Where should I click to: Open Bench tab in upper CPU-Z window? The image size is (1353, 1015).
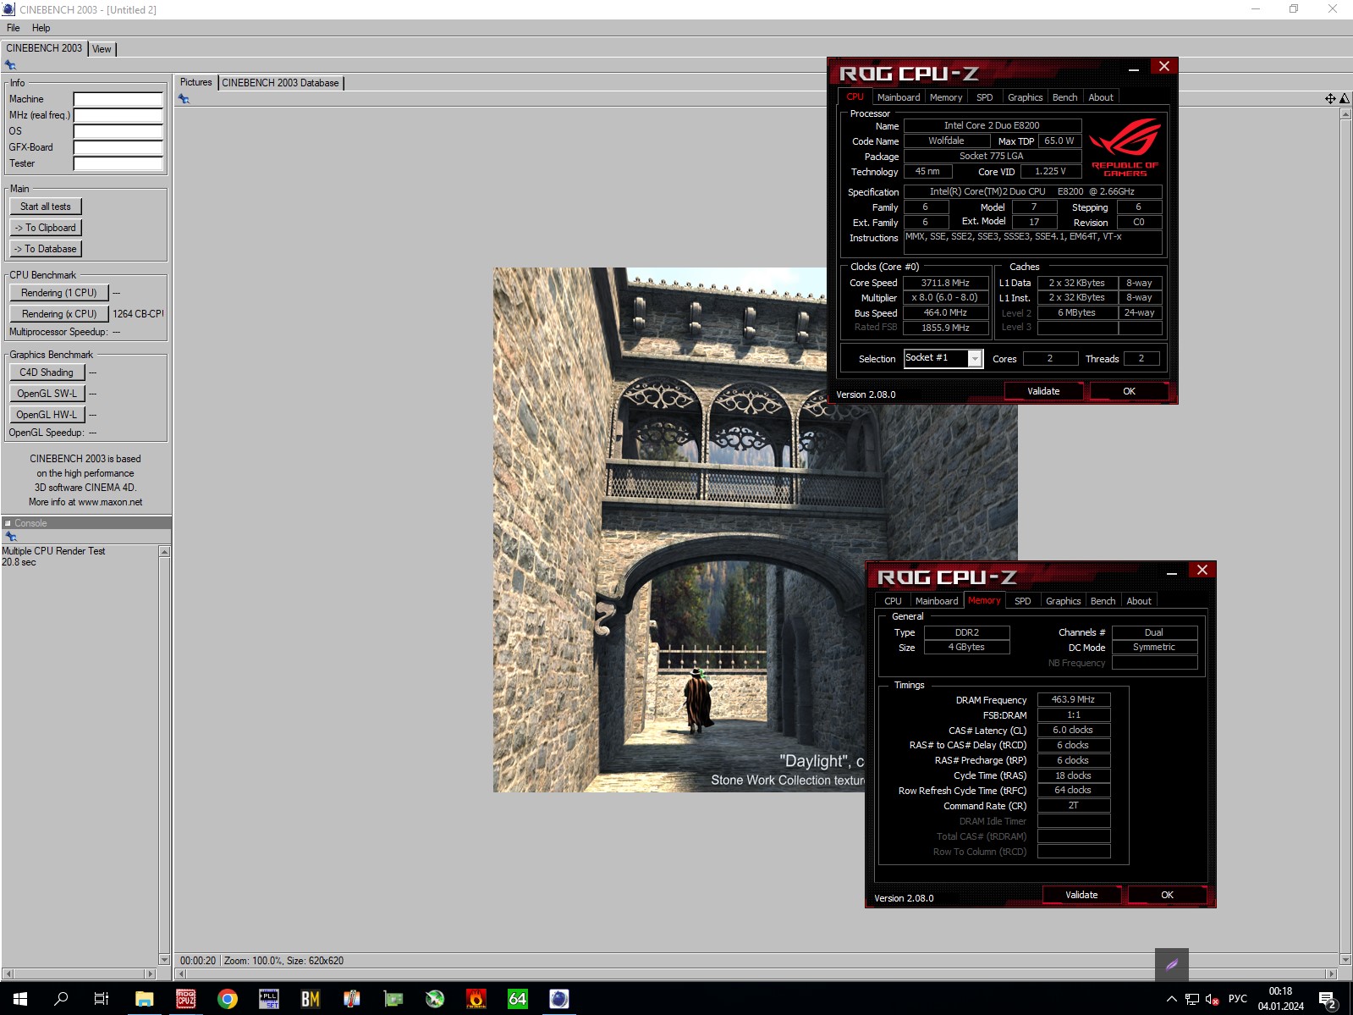pos(1064,97)
